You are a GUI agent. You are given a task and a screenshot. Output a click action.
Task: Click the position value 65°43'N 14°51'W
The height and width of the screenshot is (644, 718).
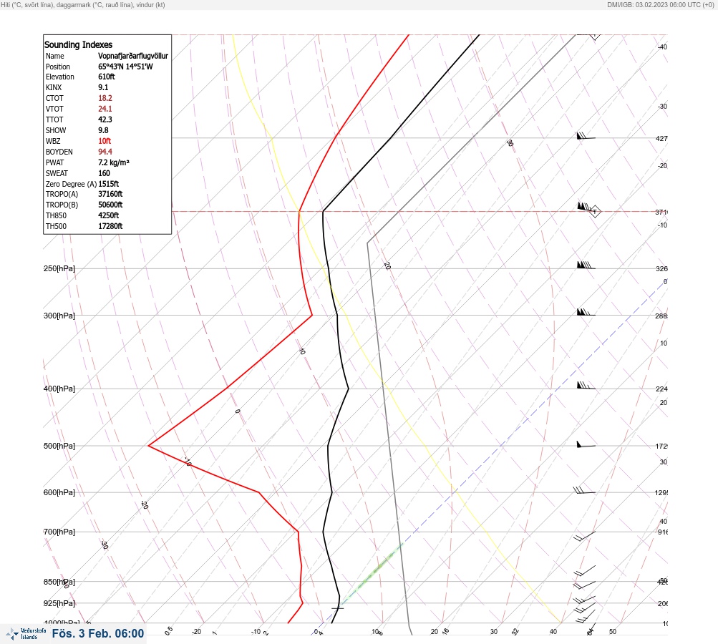tap(125, 67)
